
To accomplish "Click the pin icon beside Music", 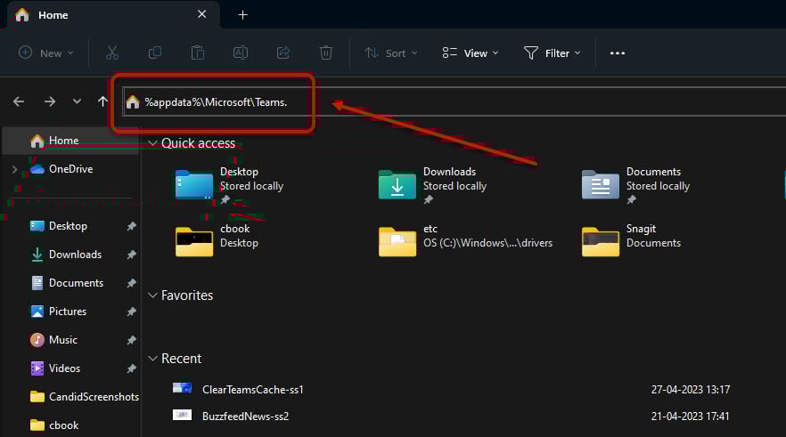I will click(x=131, y=340).
